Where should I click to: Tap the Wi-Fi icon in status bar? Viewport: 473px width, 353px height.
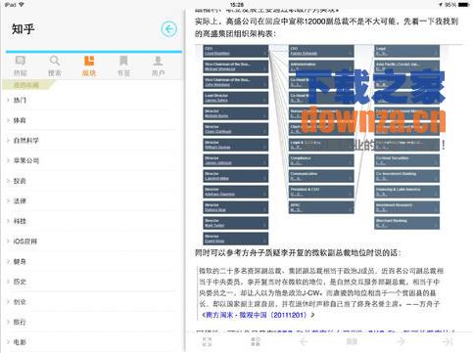[x=22, y=5]
